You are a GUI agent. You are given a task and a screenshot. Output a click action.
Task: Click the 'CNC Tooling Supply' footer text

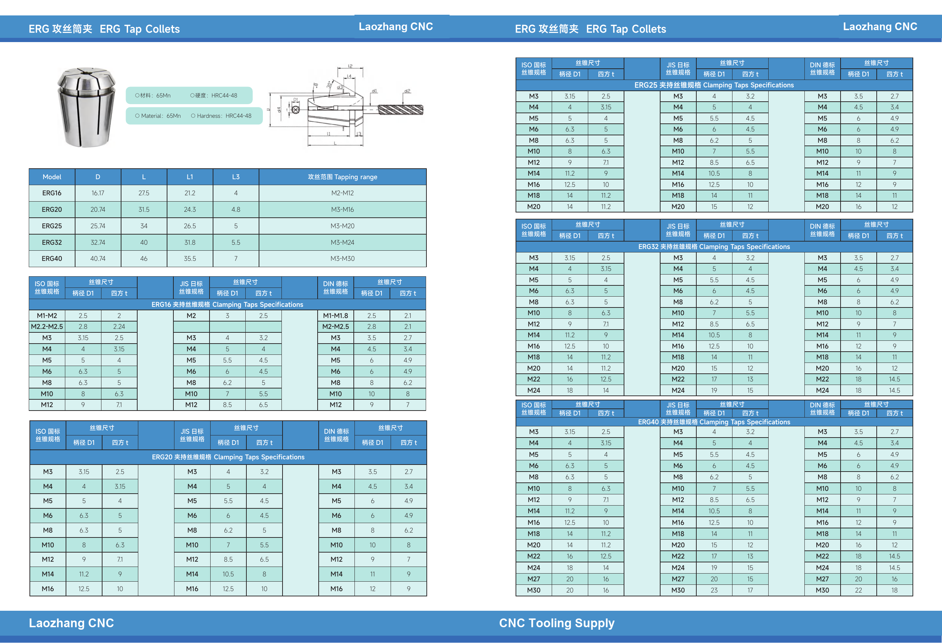(x=557, y=623)
